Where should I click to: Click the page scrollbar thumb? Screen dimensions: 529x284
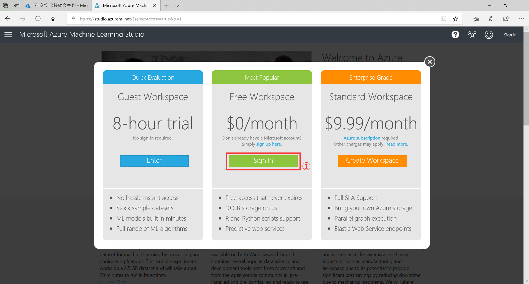[x=526, y=79]
